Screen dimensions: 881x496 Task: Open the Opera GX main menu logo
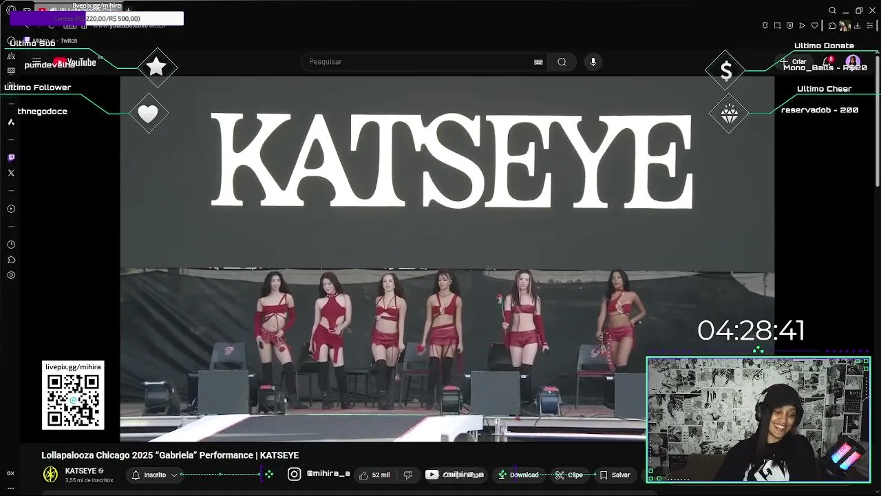pyautogui.click(x=11, y=10)
